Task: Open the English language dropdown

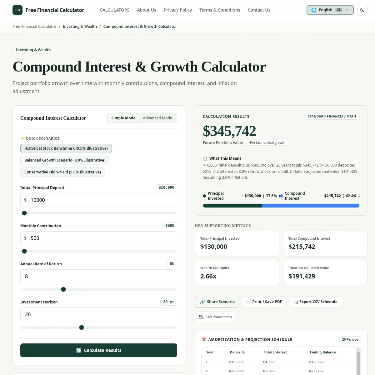Action: point(330,10)
